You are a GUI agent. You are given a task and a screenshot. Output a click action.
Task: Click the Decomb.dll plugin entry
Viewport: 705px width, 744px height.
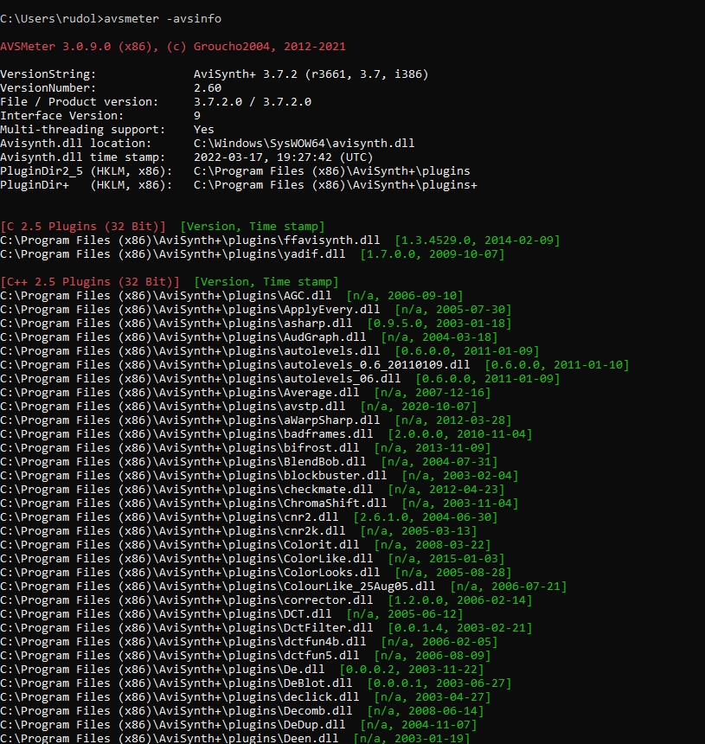[x=180, y=711]
